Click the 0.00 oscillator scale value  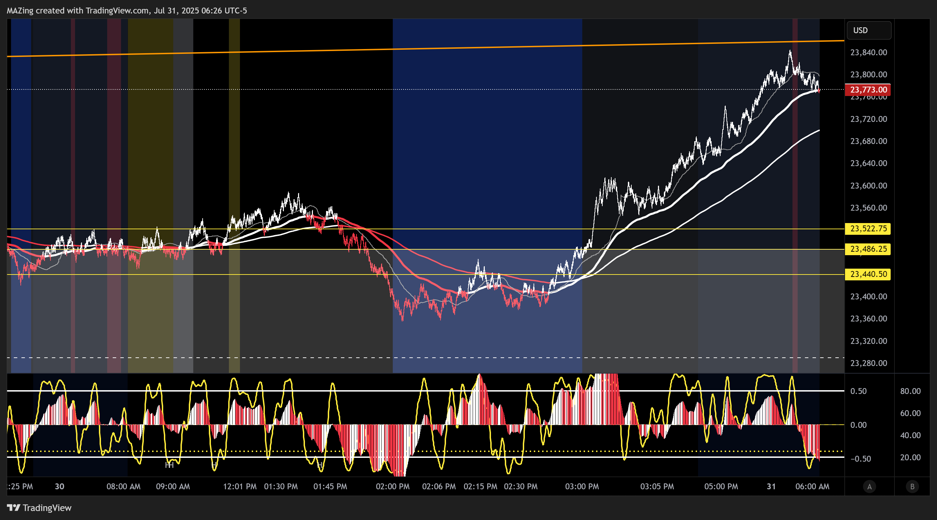[x=859, y=425]
